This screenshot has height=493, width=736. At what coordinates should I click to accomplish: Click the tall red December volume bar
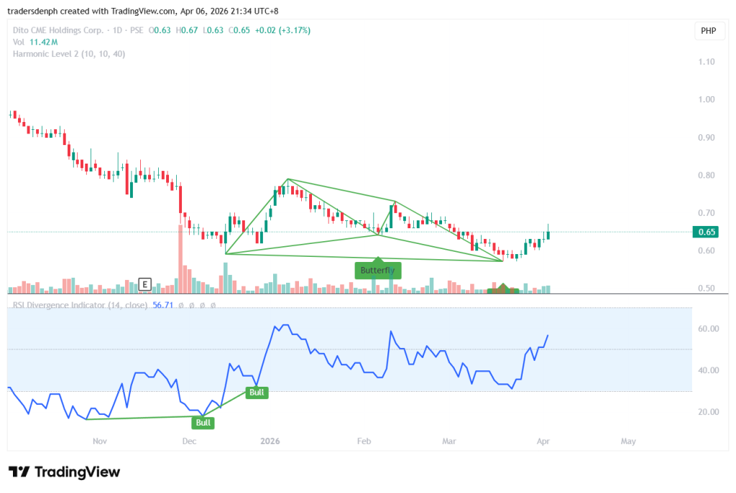coord(180,258)
